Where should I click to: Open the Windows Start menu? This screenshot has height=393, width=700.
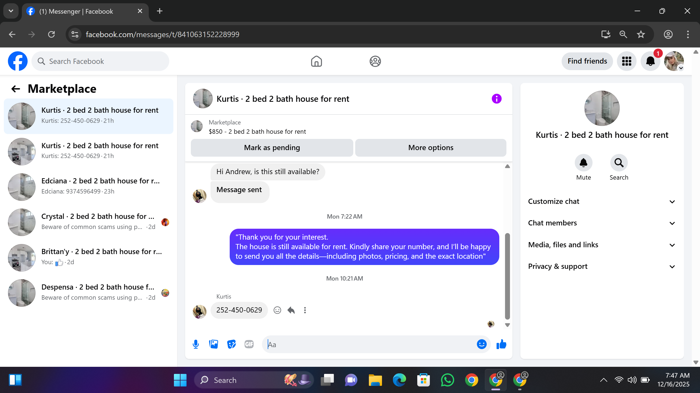[x=180, y=380]
